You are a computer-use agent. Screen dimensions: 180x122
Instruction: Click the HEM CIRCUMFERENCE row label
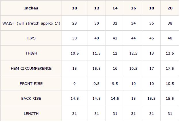click(31, 68)
